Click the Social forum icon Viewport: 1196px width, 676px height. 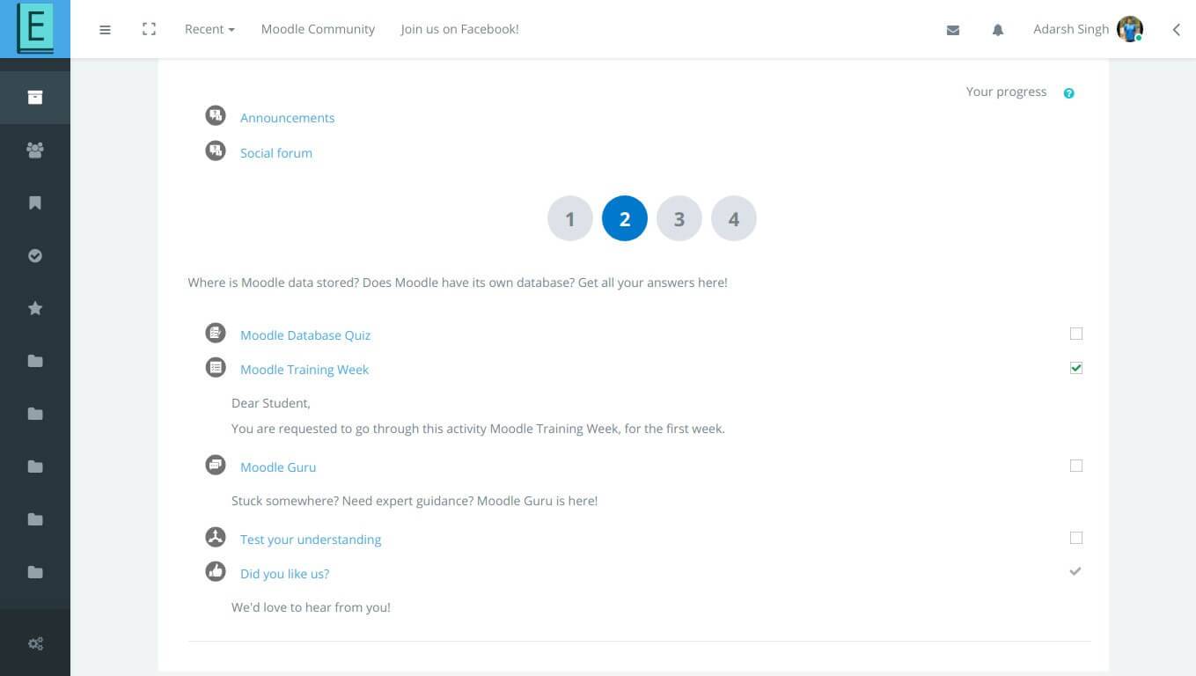(x=216, y=151)
